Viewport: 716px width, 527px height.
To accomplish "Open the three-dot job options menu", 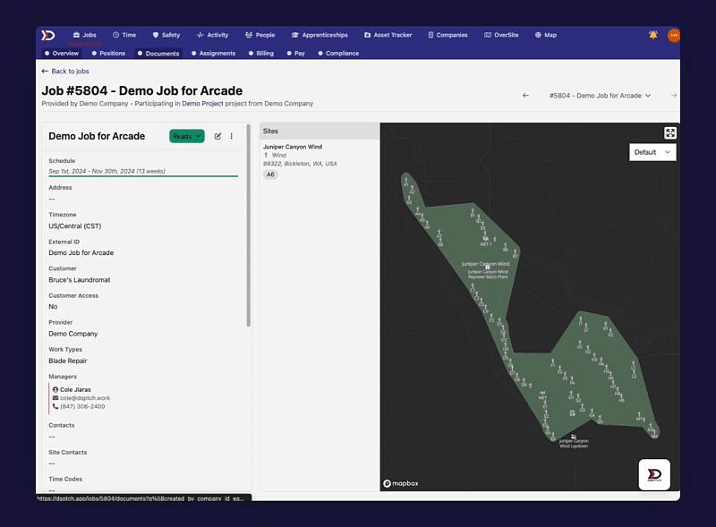I will [232, 137].
